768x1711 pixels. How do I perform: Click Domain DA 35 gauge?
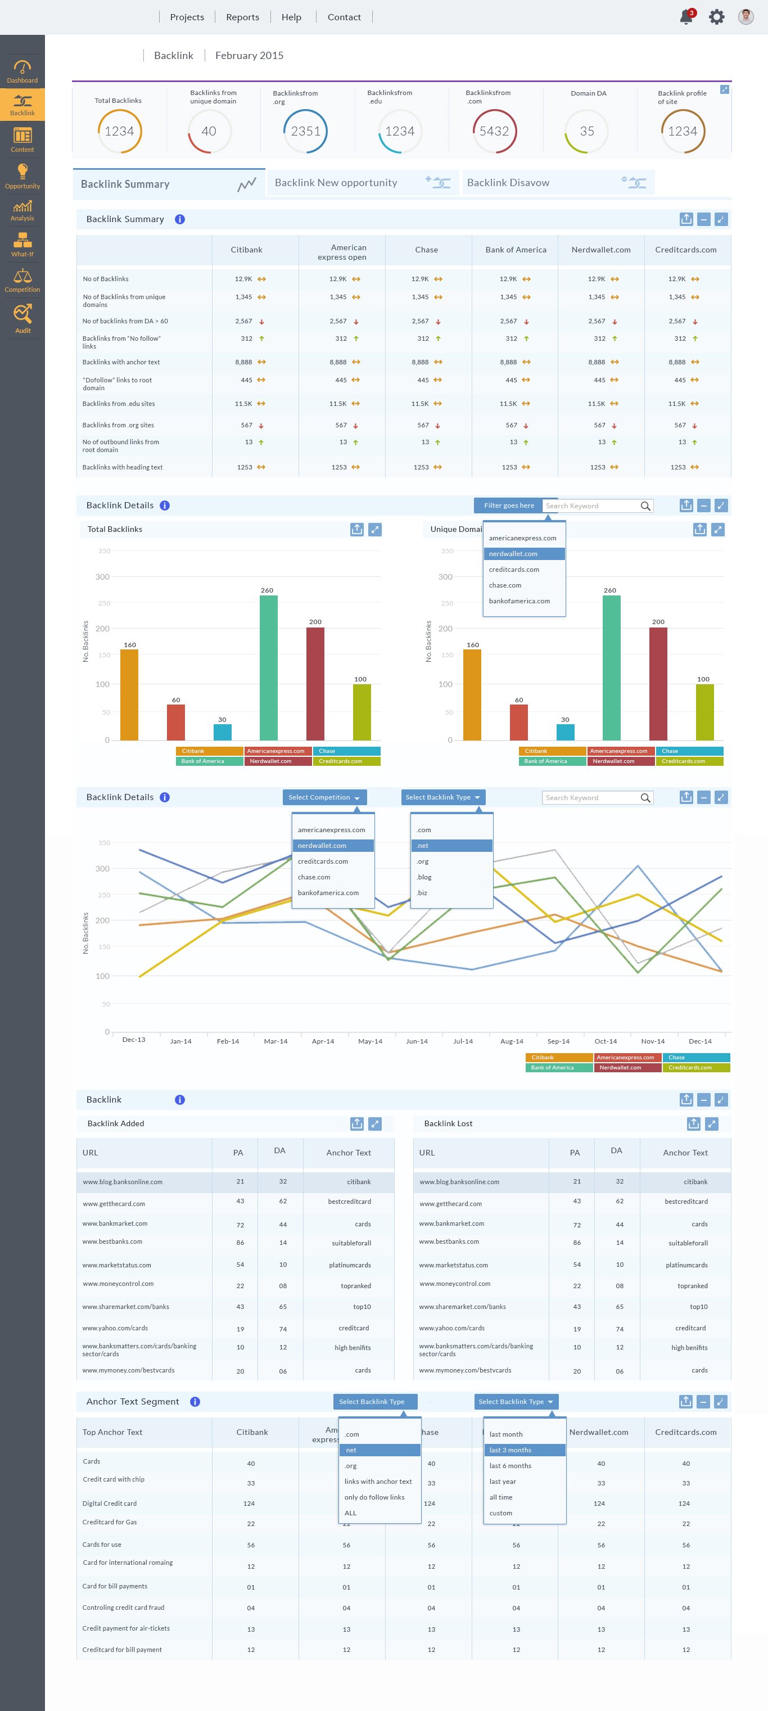tap(588, 131)
